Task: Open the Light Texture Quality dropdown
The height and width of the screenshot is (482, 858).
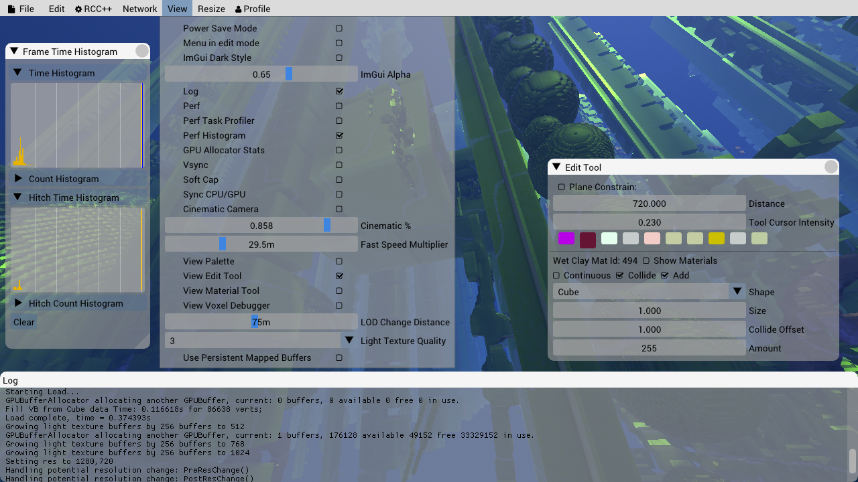Action: (x=261, y=341)
